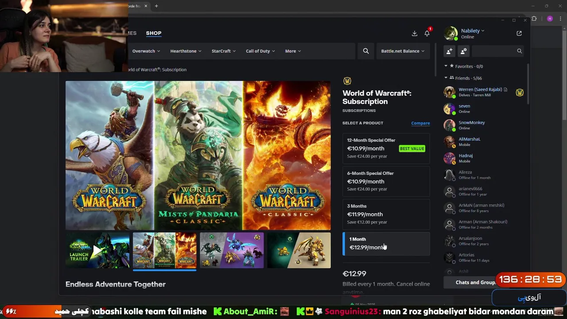Open Chats and Groups button
Viewport: 567px width, 319px height.
475,283
